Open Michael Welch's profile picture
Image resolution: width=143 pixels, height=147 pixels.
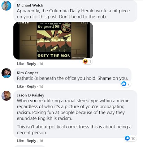(x=6, y=6)
